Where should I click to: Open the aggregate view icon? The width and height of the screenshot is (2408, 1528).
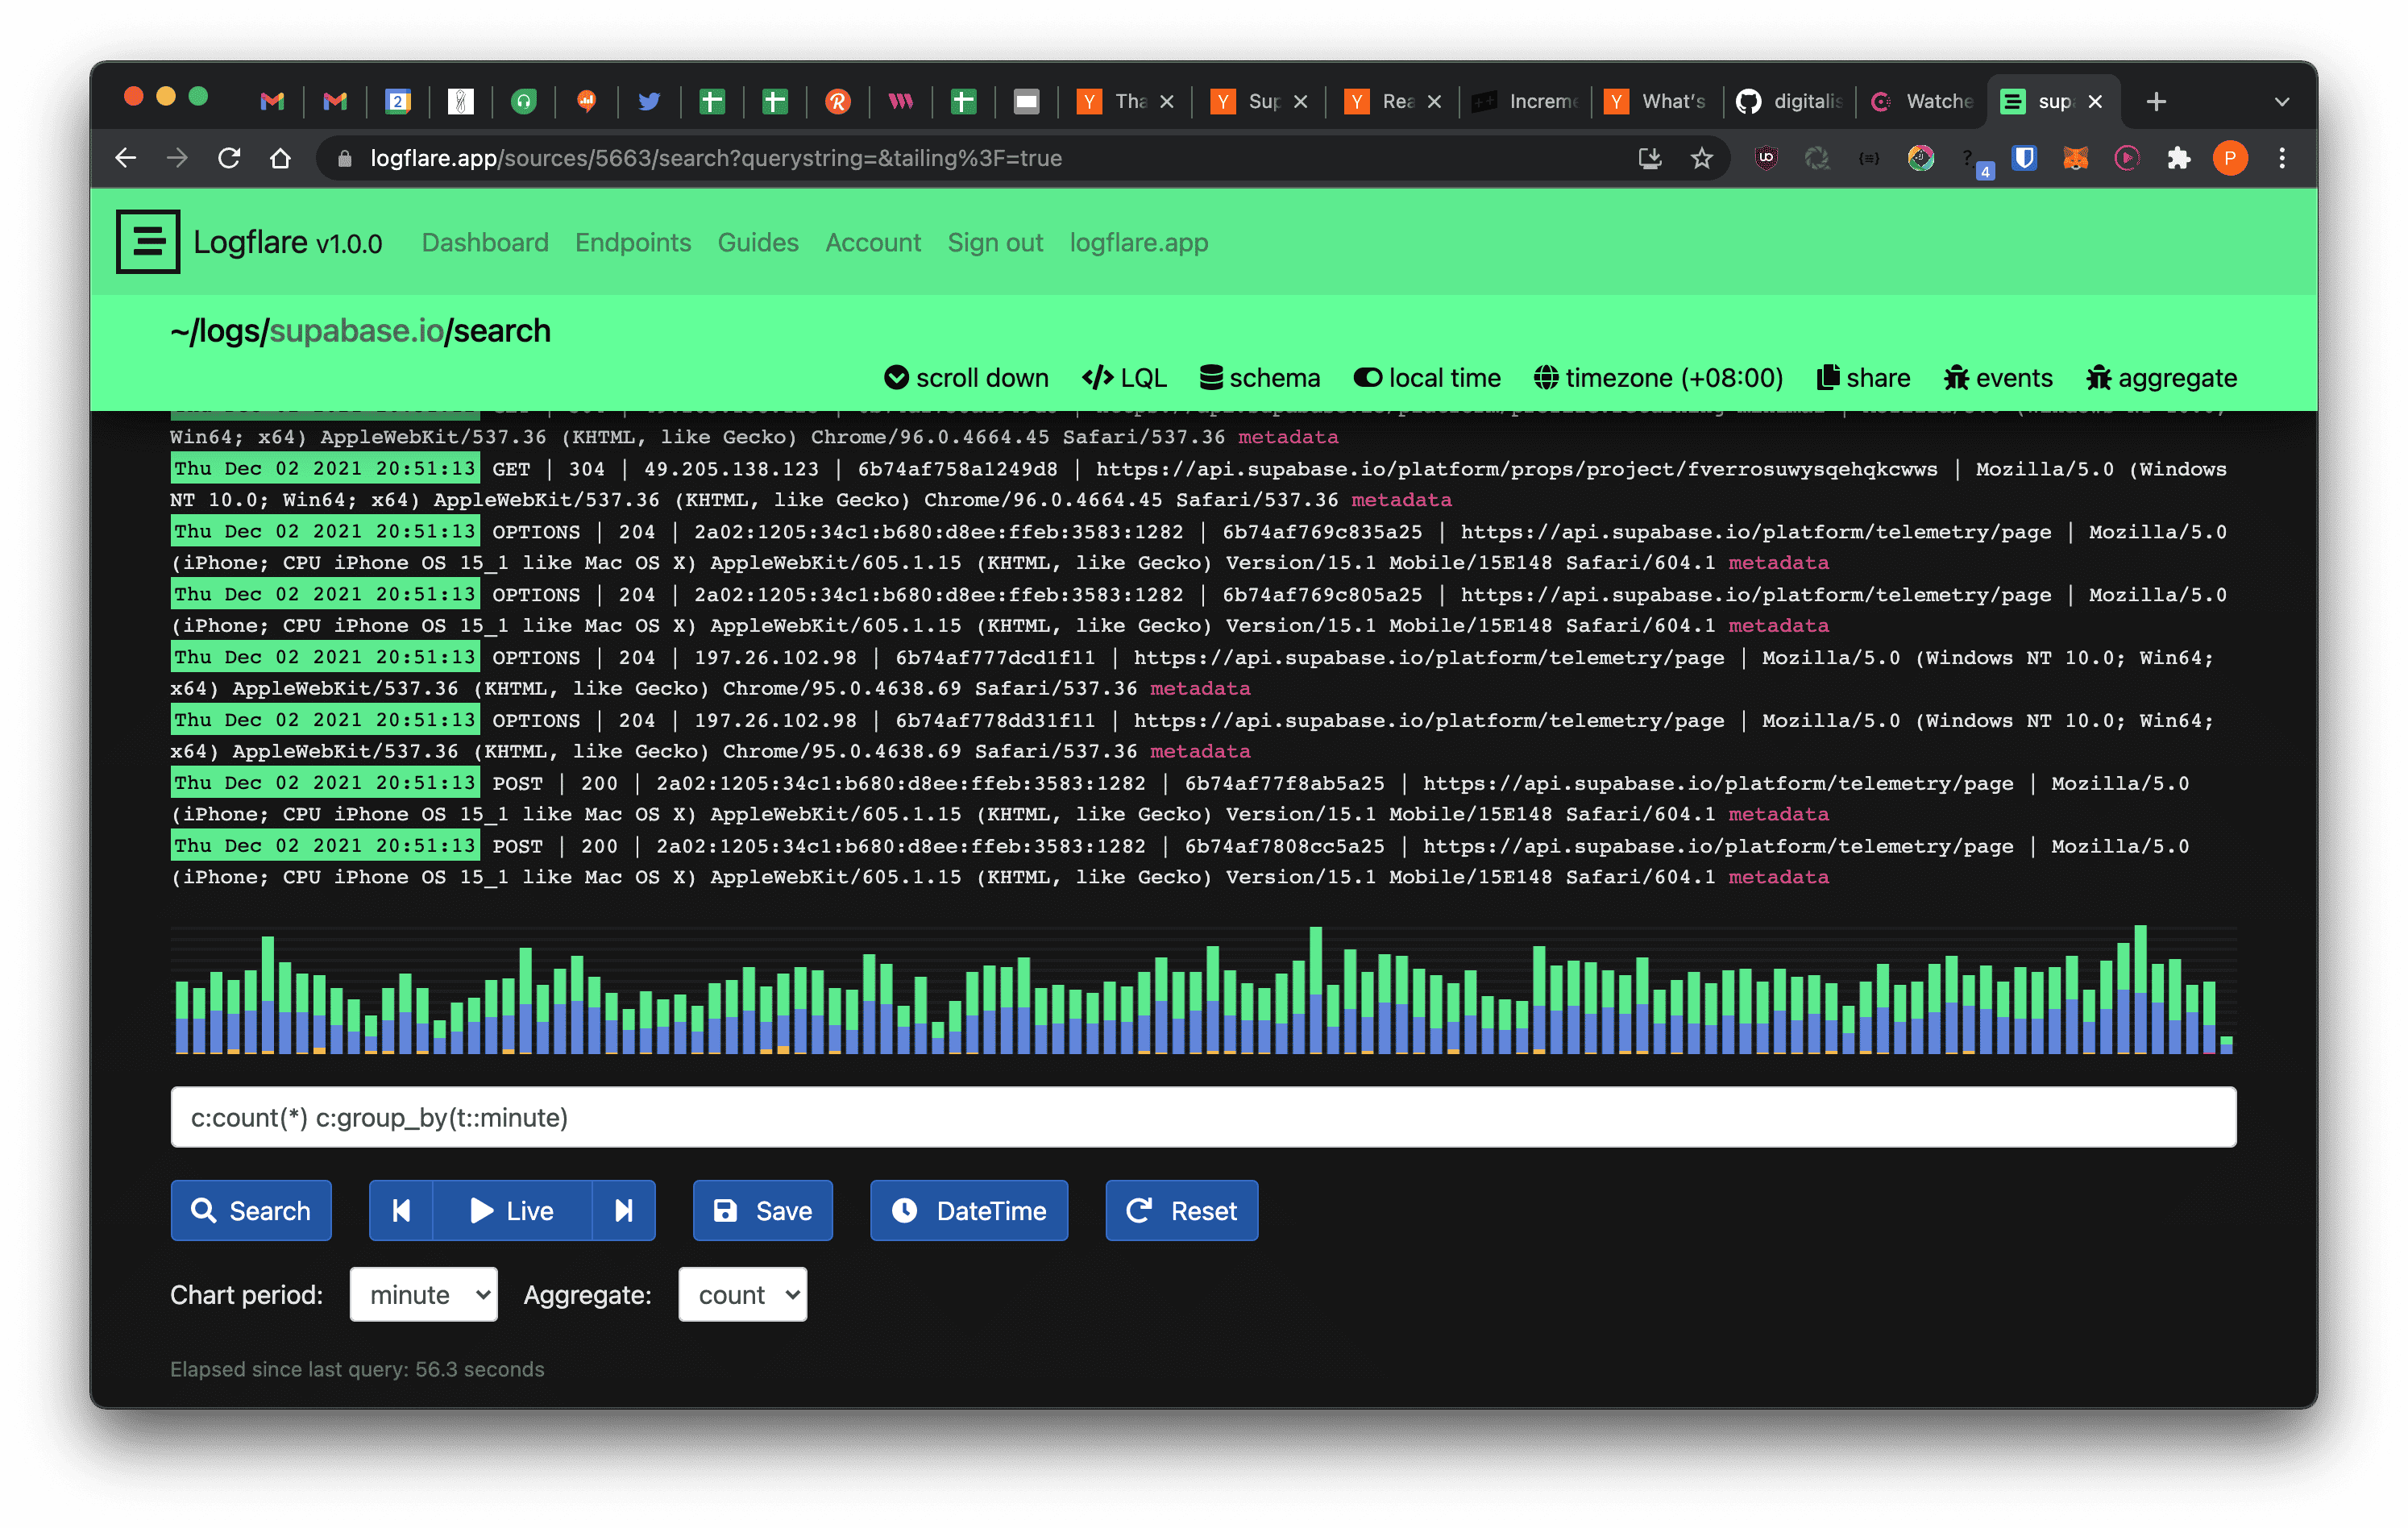(2099, 378)
